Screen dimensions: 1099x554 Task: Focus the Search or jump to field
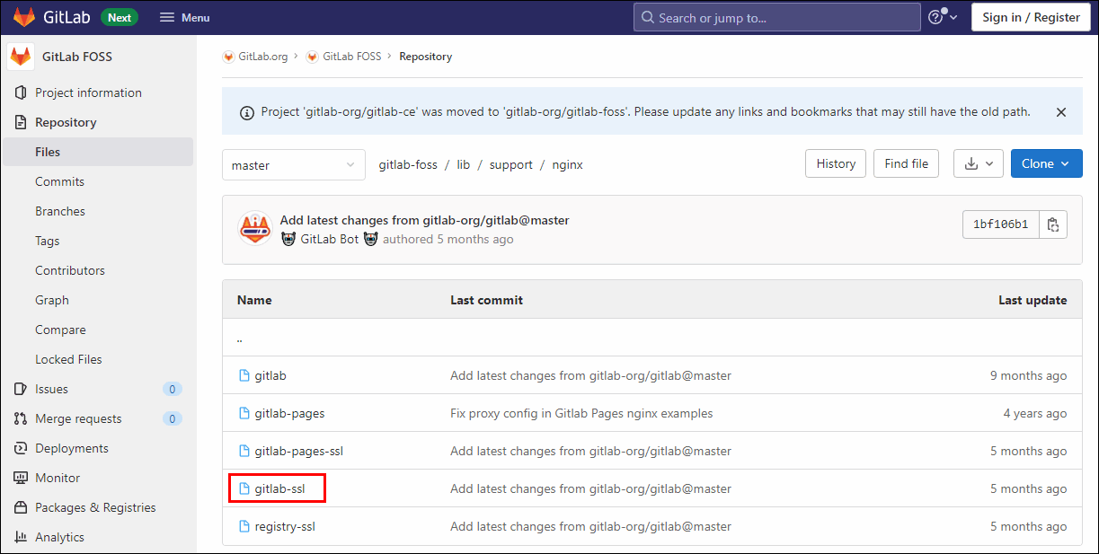776,17
